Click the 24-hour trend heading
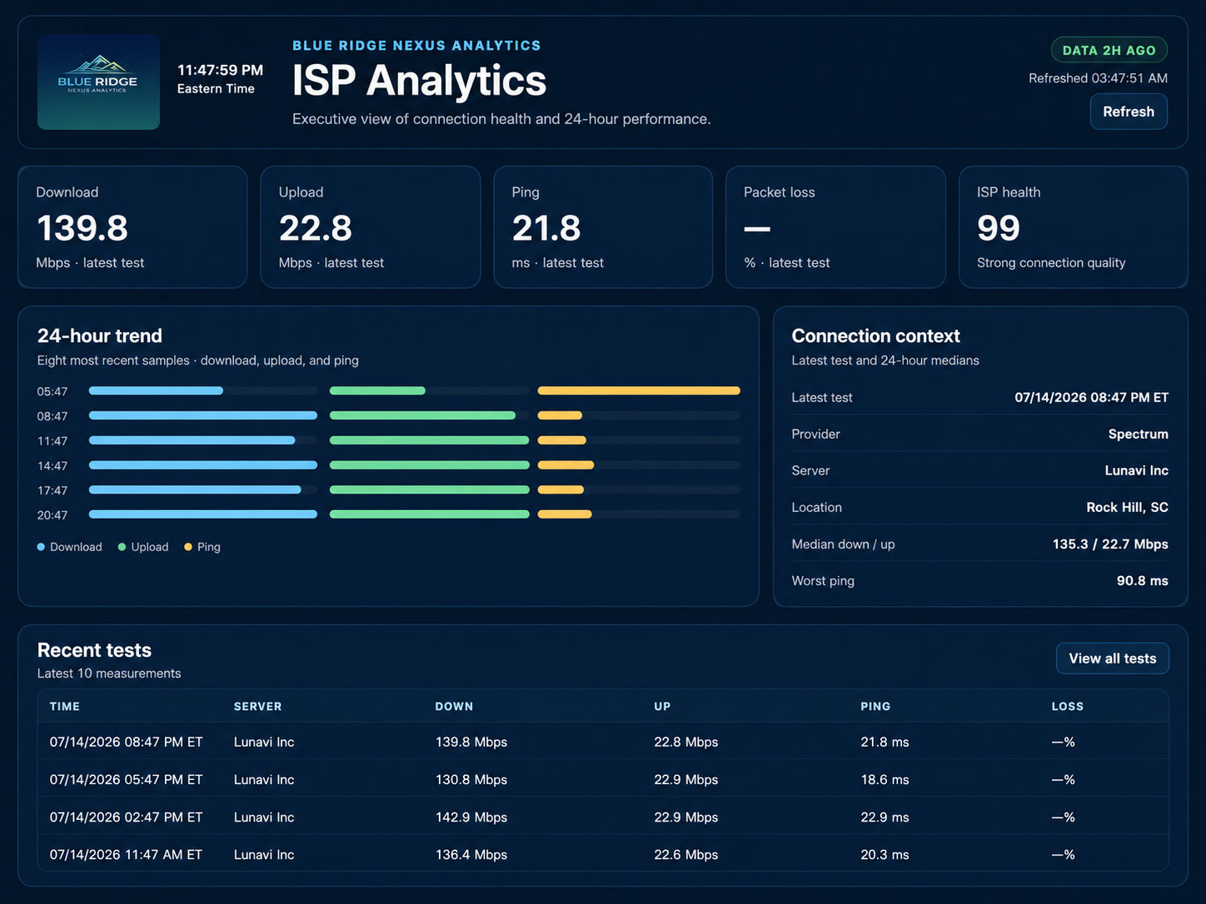Image resolution: width=1206 pixels, height=904 pixels. [100, 336]
